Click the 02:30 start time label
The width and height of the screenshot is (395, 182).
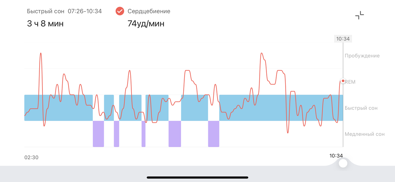point(31,157)
